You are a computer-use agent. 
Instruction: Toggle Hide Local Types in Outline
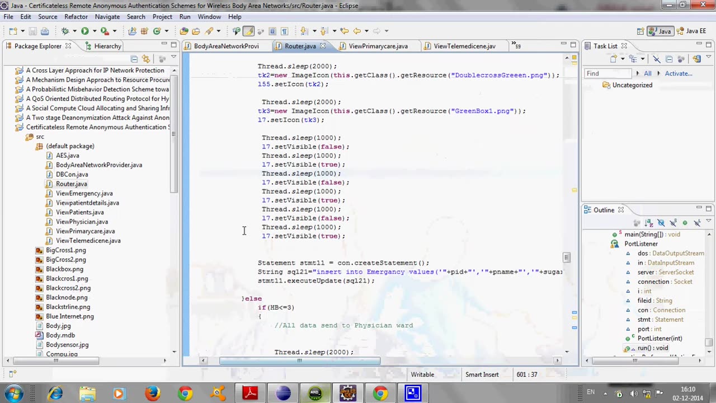click(x=697, y=223)
